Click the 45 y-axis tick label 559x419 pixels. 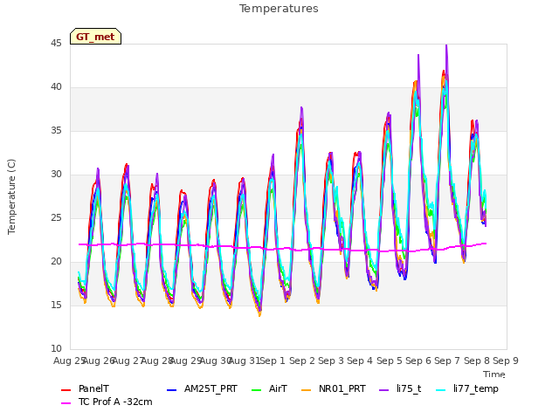[x=56, y=44]
